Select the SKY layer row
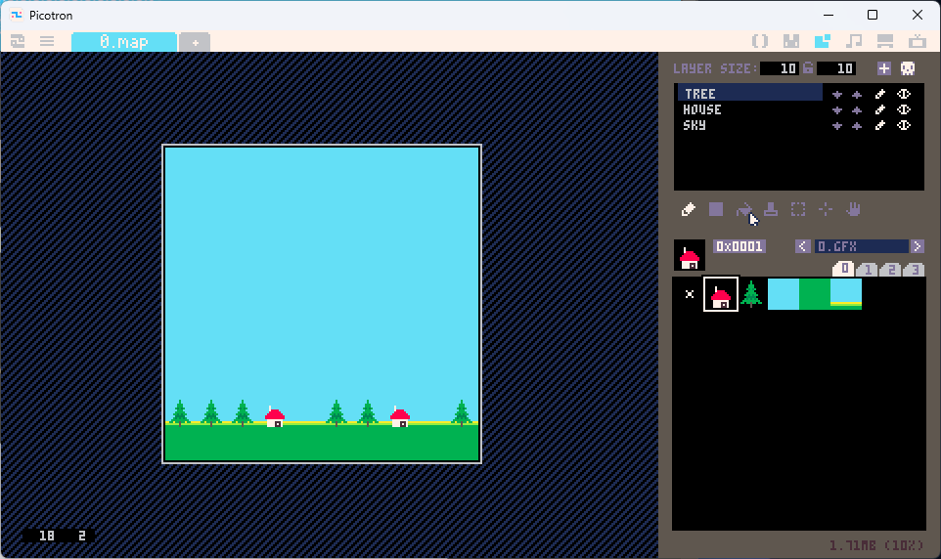Screen dimensions: 941x559 [x=750, y=125]
